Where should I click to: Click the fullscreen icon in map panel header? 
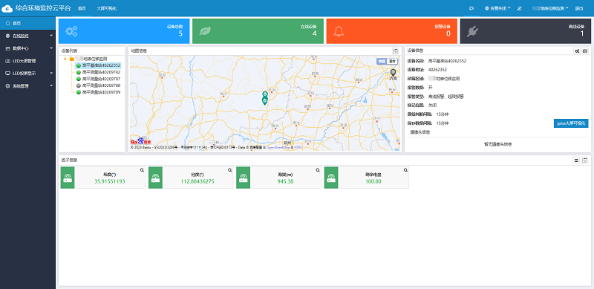396,51
